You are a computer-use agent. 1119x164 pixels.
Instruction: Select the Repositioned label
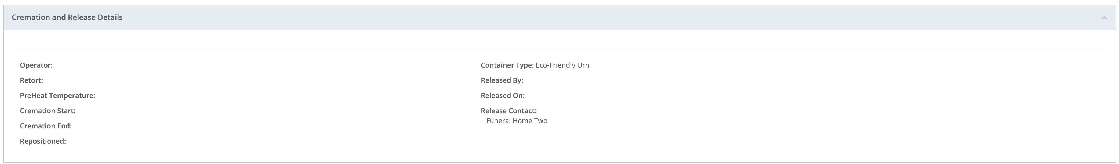pos(43,142)
